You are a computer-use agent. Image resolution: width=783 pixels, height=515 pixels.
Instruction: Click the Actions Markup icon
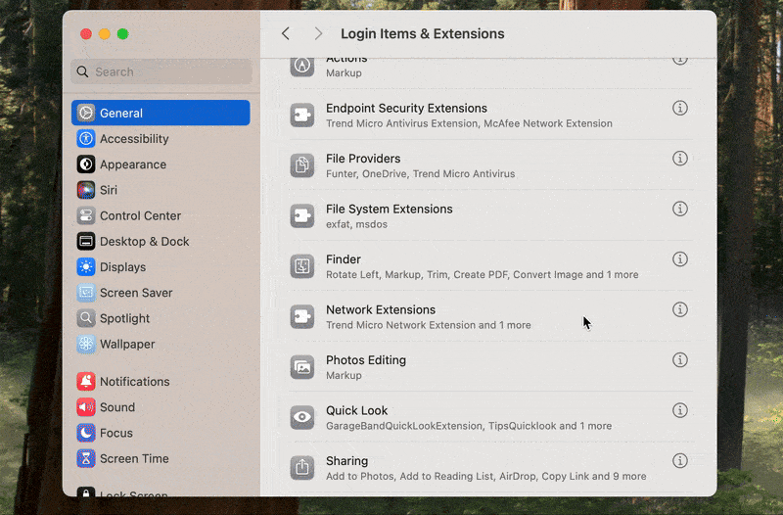(302, 67)
